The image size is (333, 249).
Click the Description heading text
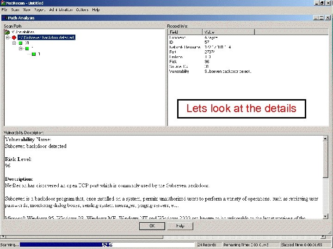tap(19, 179)
